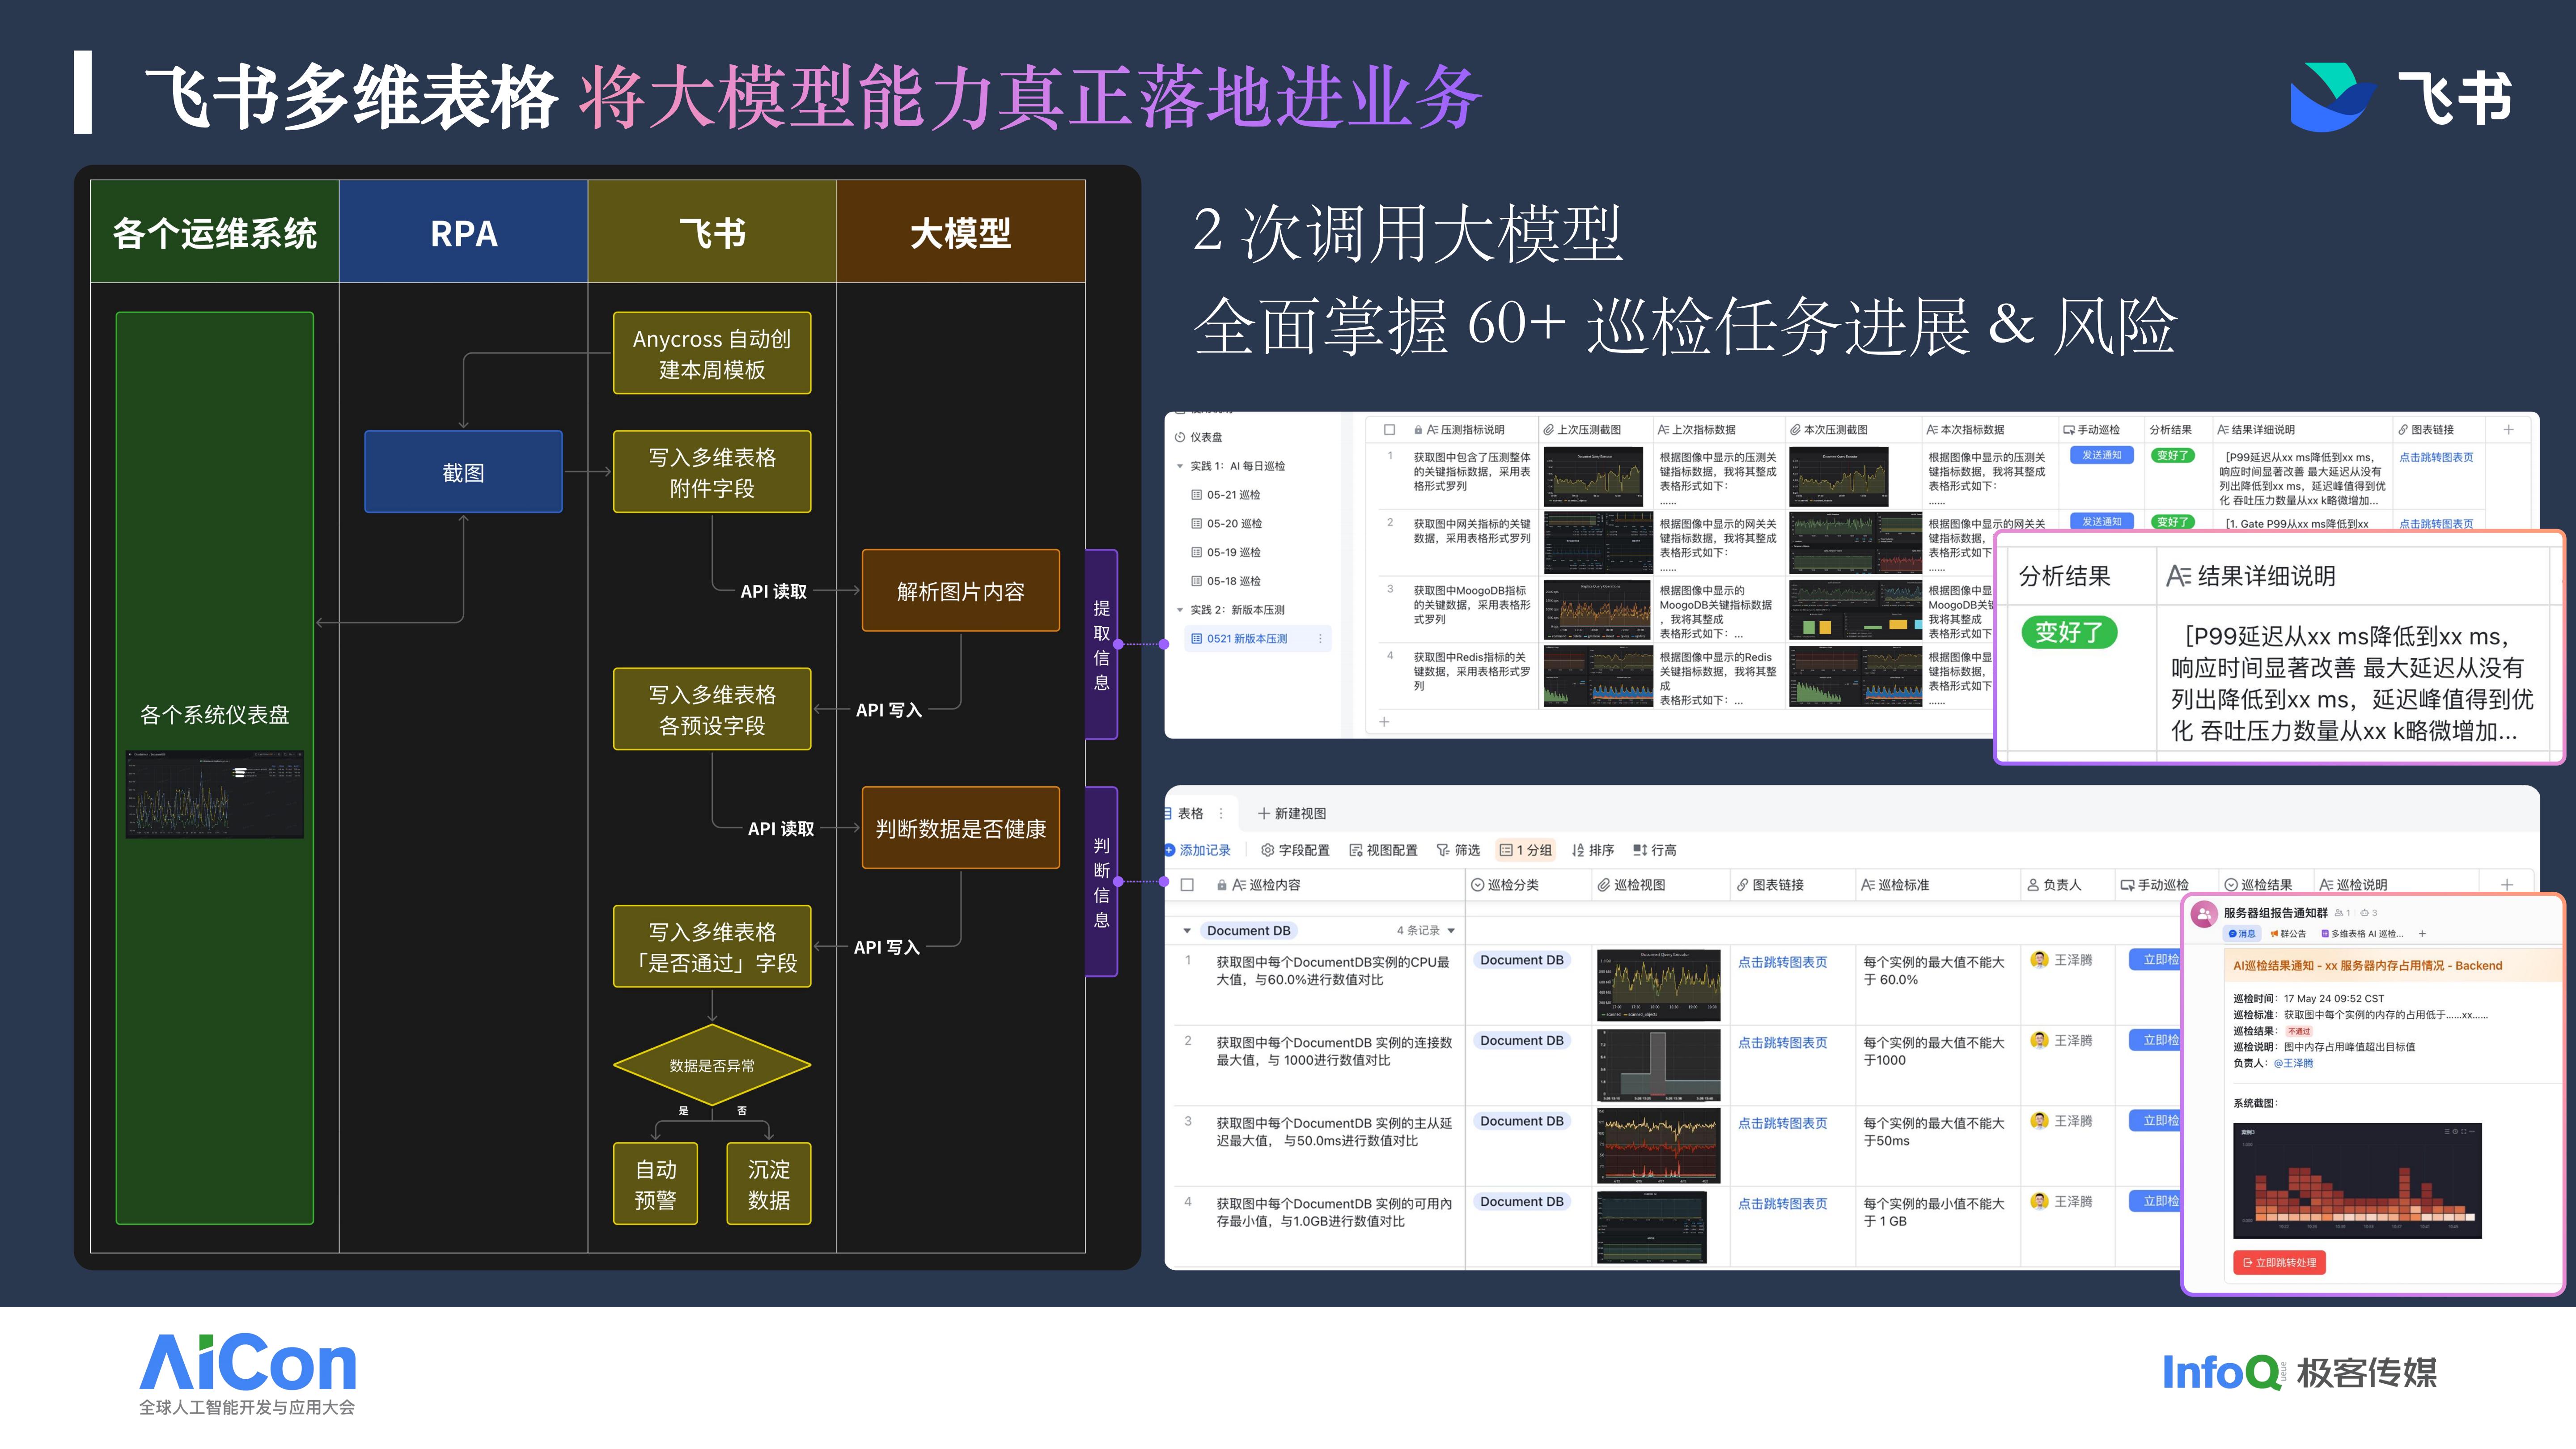Image resolution: width=2576 pixels, height=1449 pixels.
Task: Click 点击跳转图表页 link for CPU row
Action: coord(1782,962)
